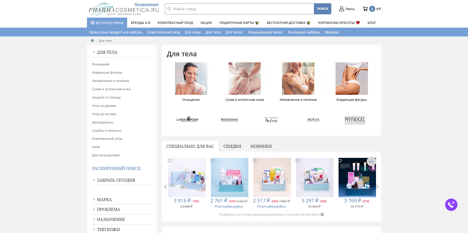Go to home via breadcrumb house icon
The image size is (468, 233).
92,40
